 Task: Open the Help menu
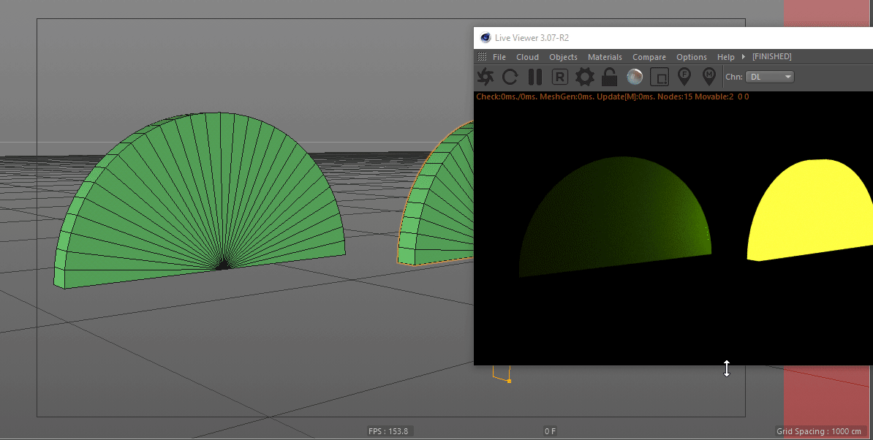tap(725, 57)
